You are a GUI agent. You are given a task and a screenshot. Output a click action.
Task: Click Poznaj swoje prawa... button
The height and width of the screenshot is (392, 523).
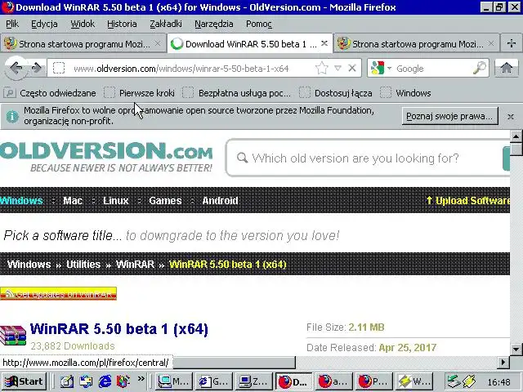tap(449, 116)
